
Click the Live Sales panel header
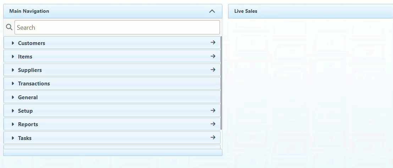coord(246,11)
